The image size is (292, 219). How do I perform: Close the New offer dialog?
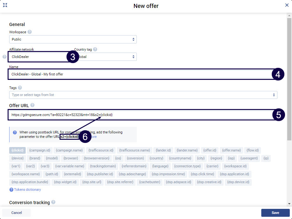287,5
